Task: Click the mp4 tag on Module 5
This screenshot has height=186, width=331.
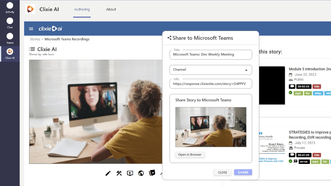Action: point(298,93)
